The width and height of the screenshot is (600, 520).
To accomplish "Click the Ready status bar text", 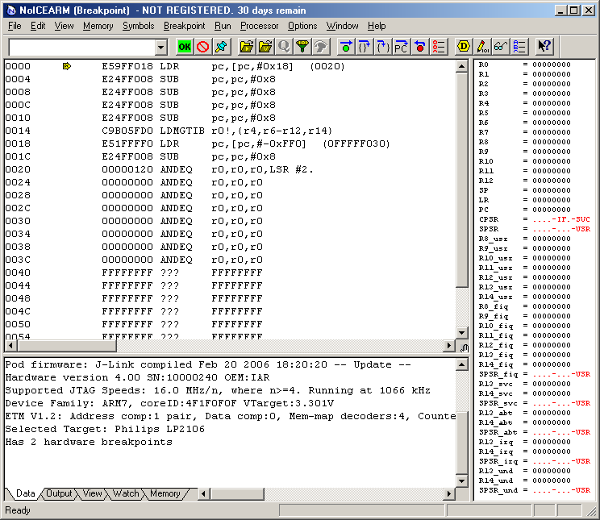I will (x=17, y=510).
